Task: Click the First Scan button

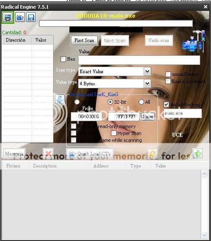Action: coord(84,40)
